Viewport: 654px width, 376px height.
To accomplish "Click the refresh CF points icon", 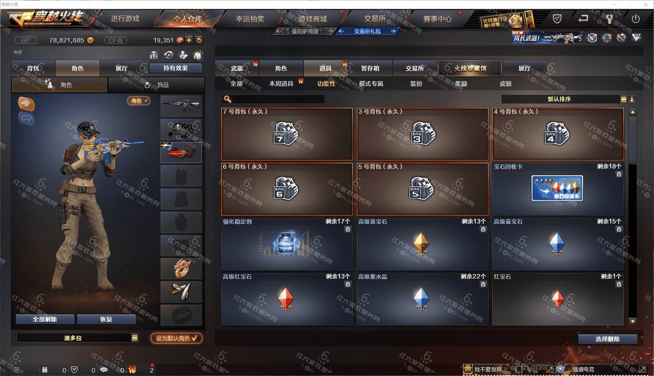I will 199,40.
